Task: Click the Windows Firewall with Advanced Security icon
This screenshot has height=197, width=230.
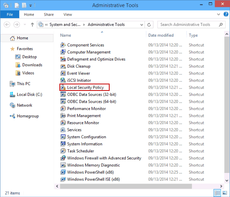Action: pyautogui.click(x=63, y=158)
